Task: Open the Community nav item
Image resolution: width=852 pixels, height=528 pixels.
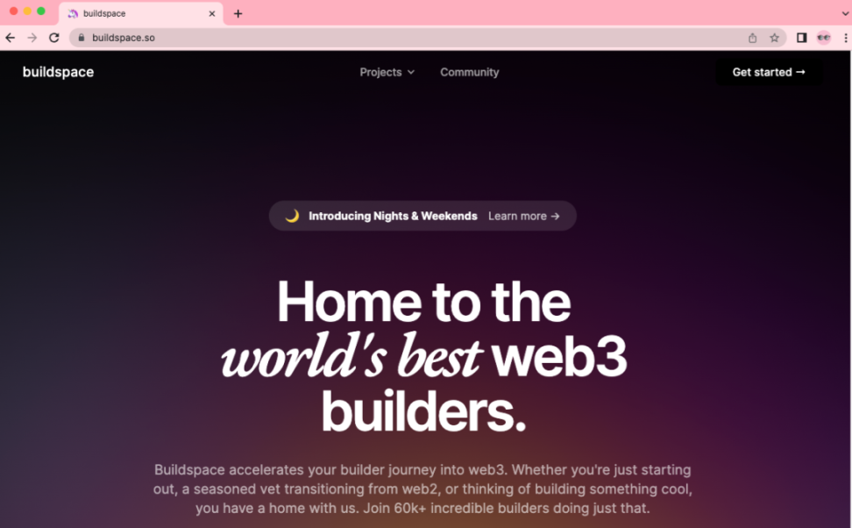Action: [x=470, y=72]
